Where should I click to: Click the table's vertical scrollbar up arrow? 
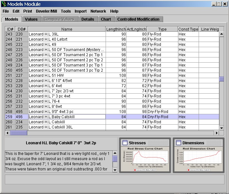tap(222, 34)
